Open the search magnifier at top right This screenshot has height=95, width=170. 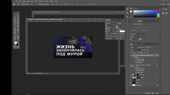coord(161,4)
